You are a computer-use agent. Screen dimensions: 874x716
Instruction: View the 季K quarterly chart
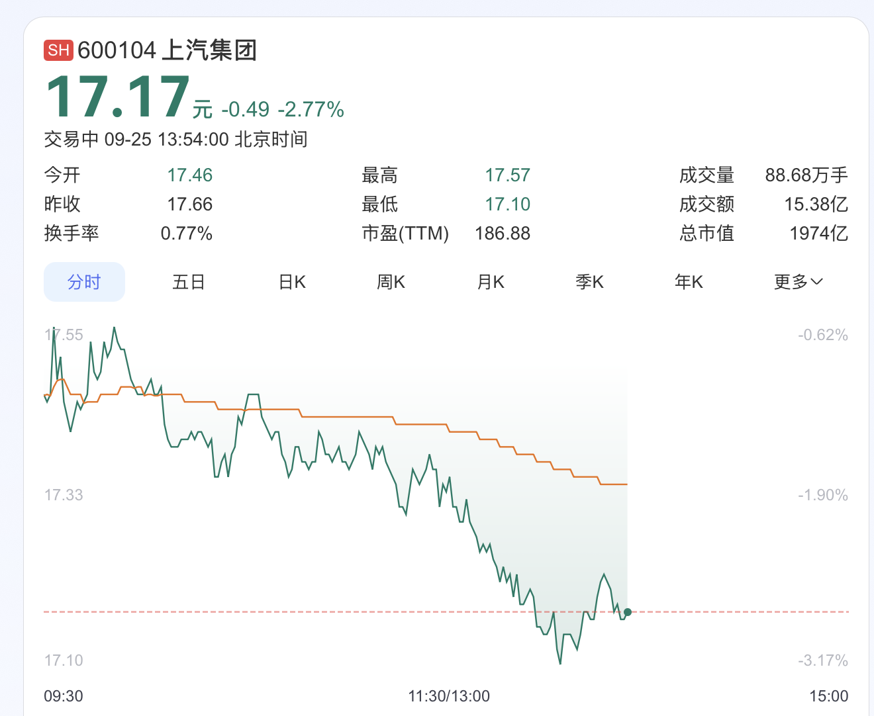pyautogui.click(x=589, y=282)
